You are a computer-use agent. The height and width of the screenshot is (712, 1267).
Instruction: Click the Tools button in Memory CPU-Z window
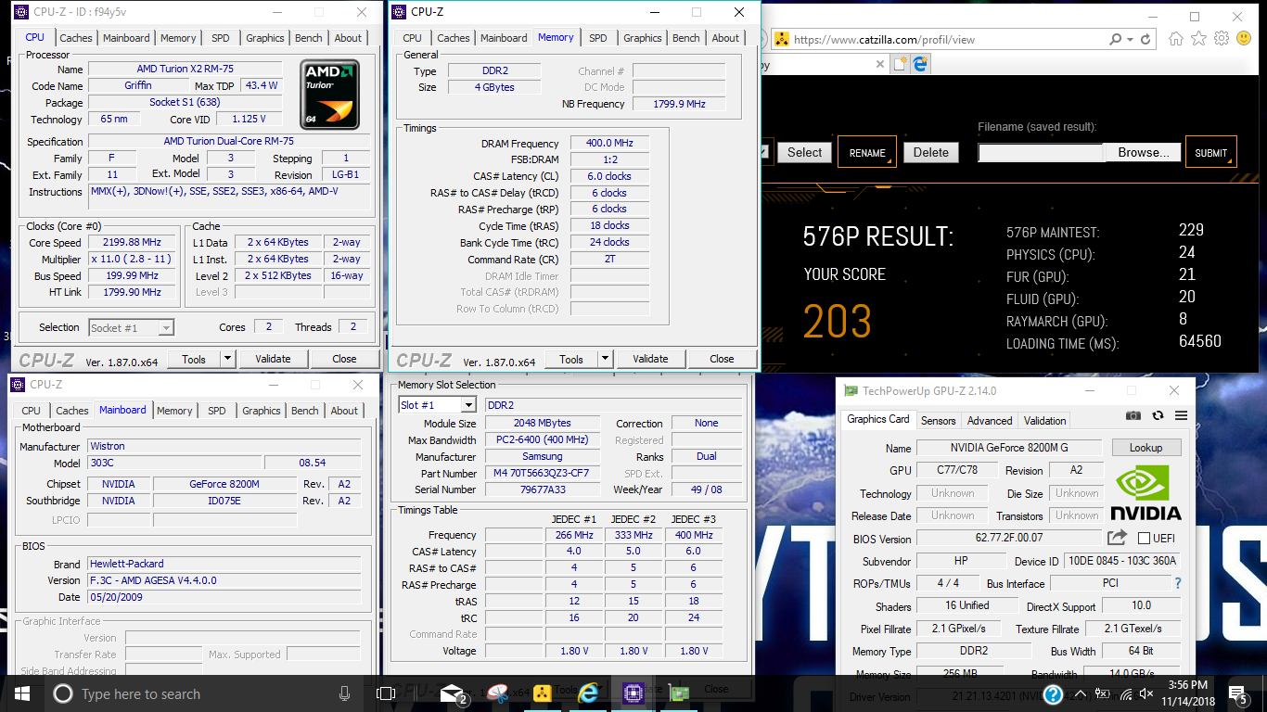coord(571,359)
